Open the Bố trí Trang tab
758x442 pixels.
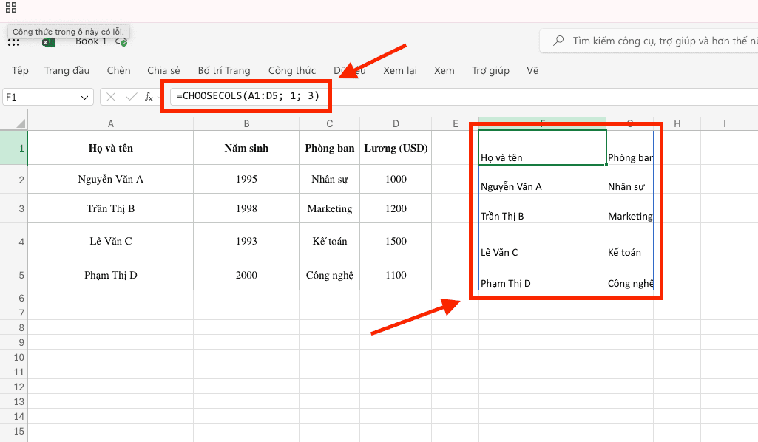(224, 70)
